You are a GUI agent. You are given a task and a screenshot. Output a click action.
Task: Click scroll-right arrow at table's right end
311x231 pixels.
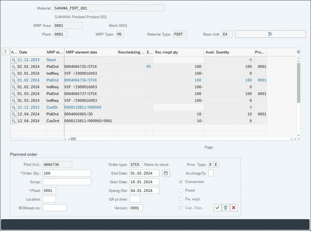coord(295,139)
